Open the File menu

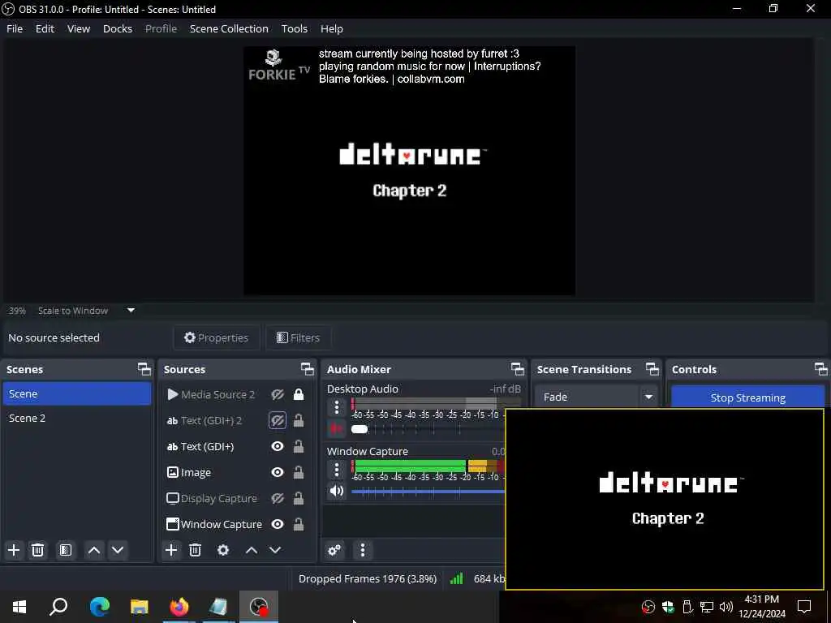15,28
